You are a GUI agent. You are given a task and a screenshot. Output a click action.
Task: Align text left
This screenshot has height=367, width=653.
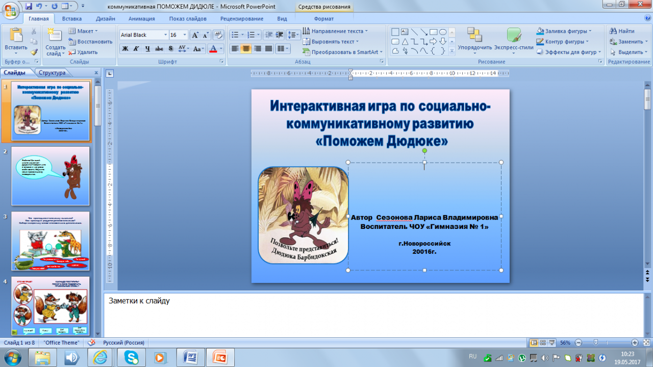pyautogui.click(x=235, y=49)
